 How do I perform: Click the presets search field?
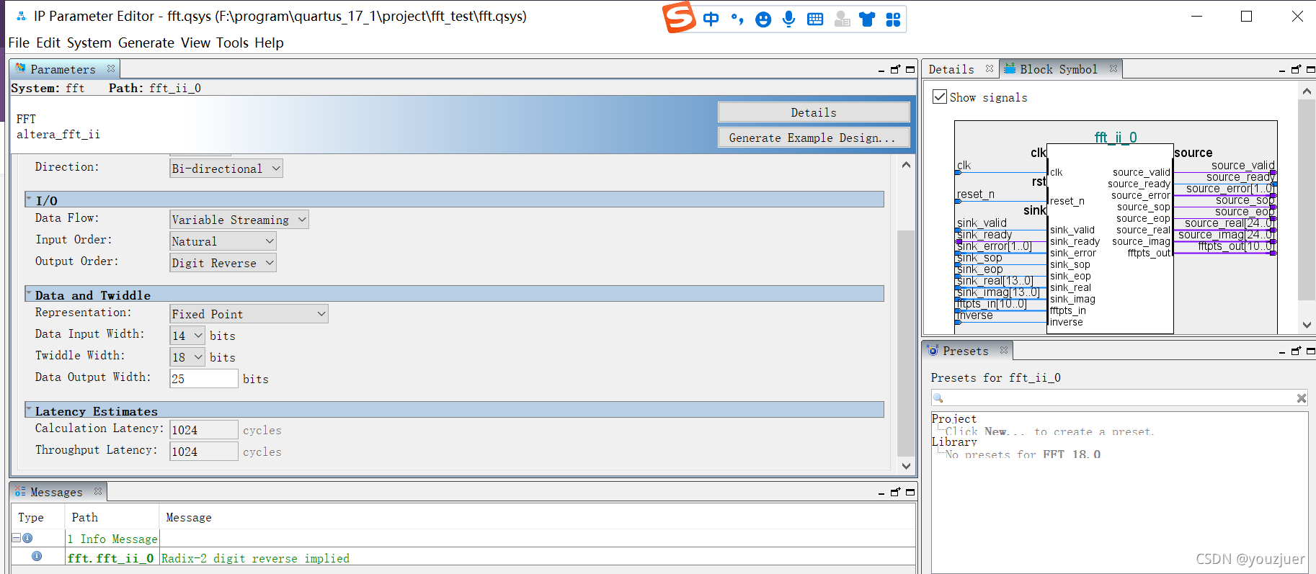(1119, 398)
